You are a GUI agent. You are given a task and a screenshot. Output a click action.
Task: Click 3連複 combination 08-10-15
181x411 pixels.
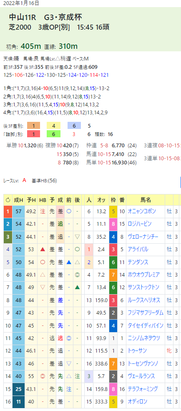pos(168,146)
